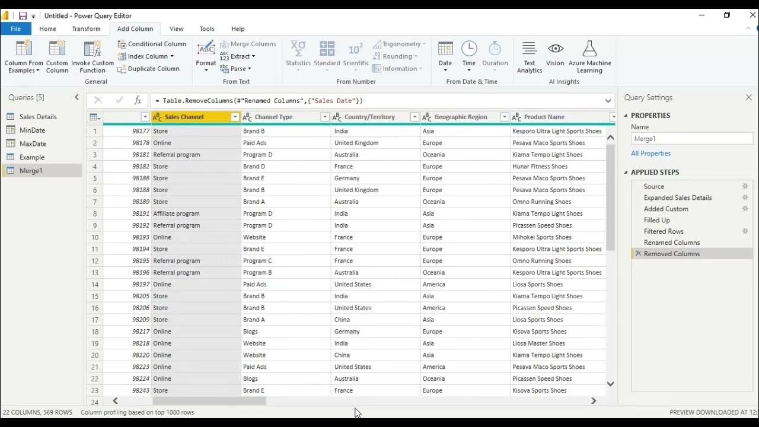Open Vision AI insight
The height and width of the screenshot is (427, 759).
555,53
